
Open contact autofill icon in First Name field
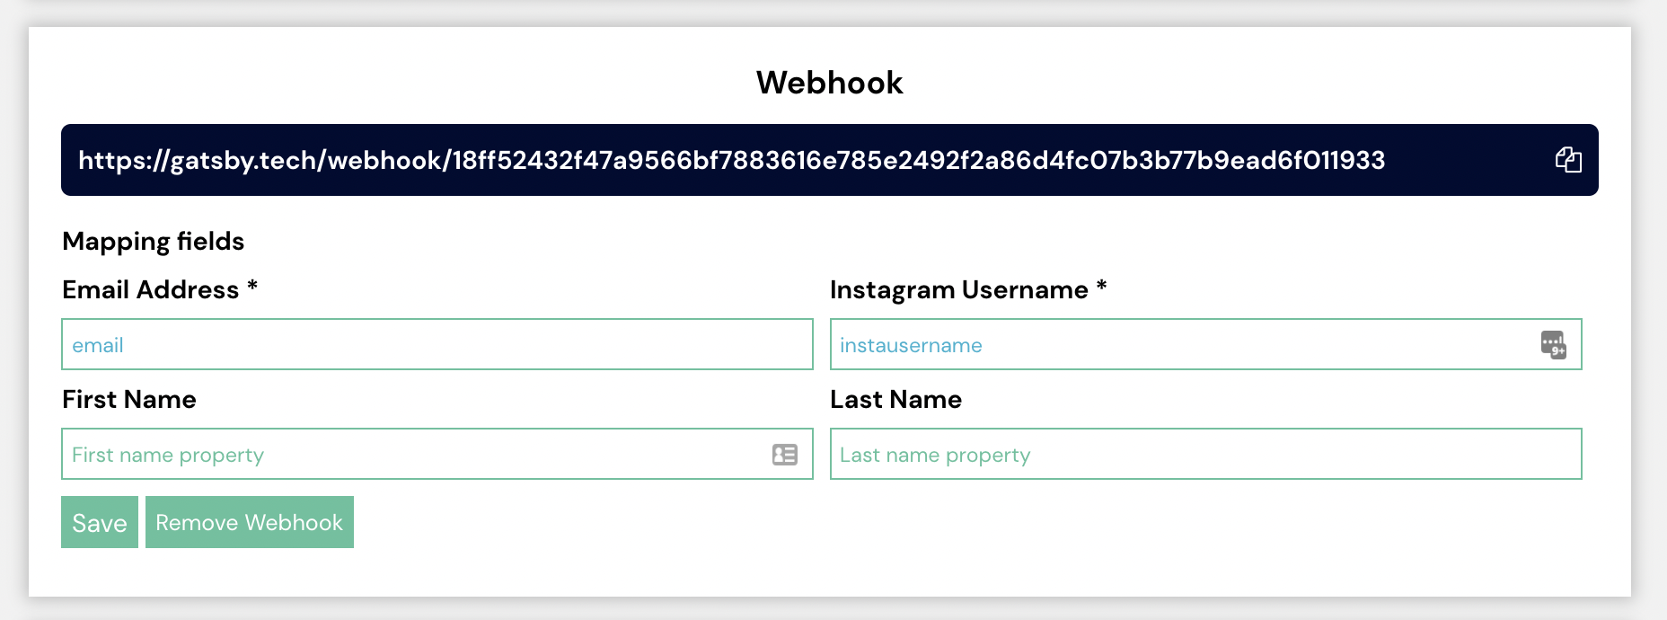coord(785,455)
